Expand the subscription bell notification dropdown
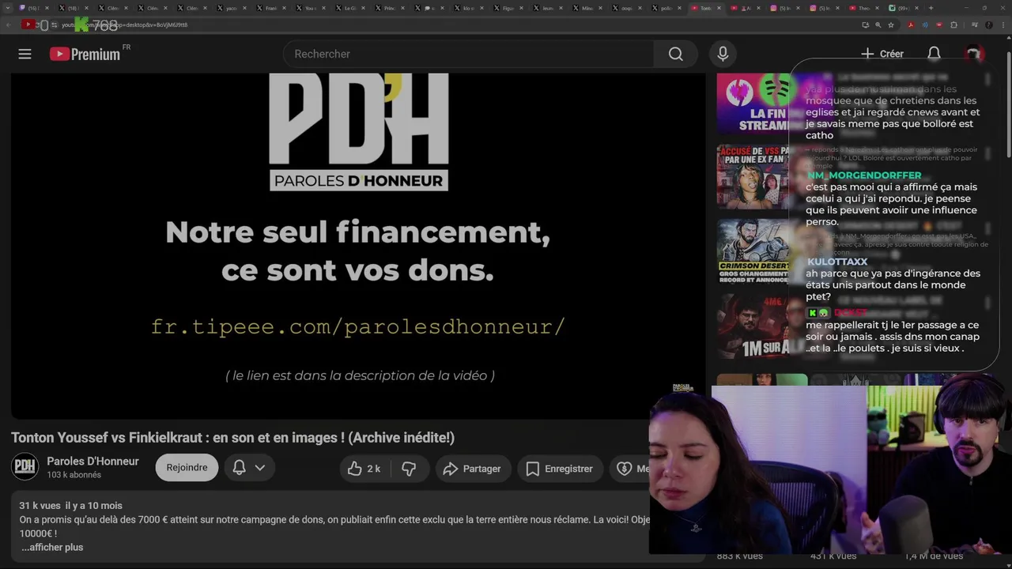 click(249, 467)
